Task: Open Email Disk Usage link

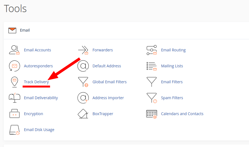Action: (39, 130)
